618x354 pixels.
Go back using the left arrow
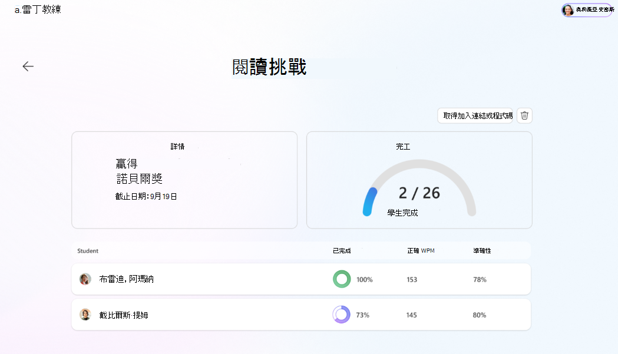click(x=28, y=66)
